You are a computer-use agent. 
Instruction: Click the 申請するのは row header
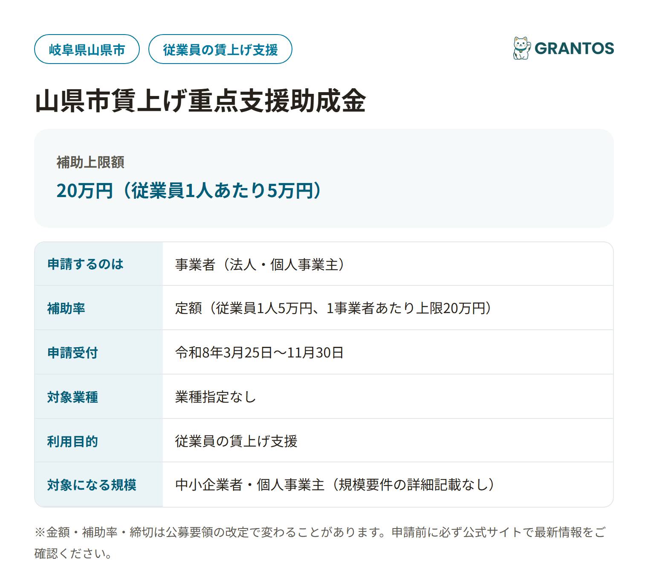click(x=98, y=264)
